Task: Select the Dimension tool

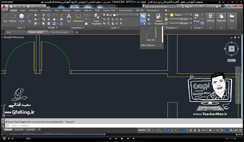Action: click(78, 18)
